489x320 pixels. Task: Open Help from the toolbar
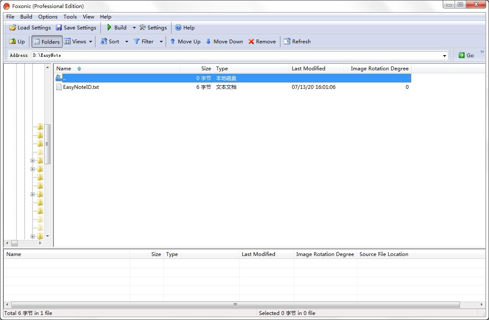tap(185, 27)
